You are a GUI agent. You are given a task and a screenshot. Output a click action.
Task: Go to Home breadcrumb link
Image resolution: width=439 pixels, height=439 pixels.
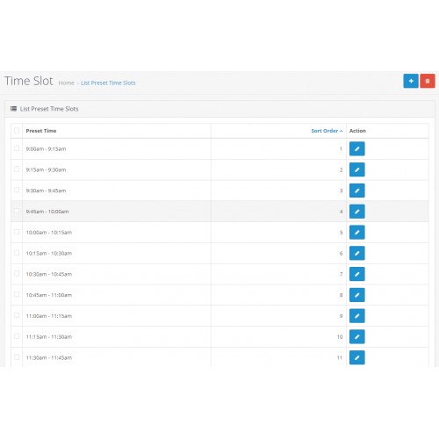point(66,83)
